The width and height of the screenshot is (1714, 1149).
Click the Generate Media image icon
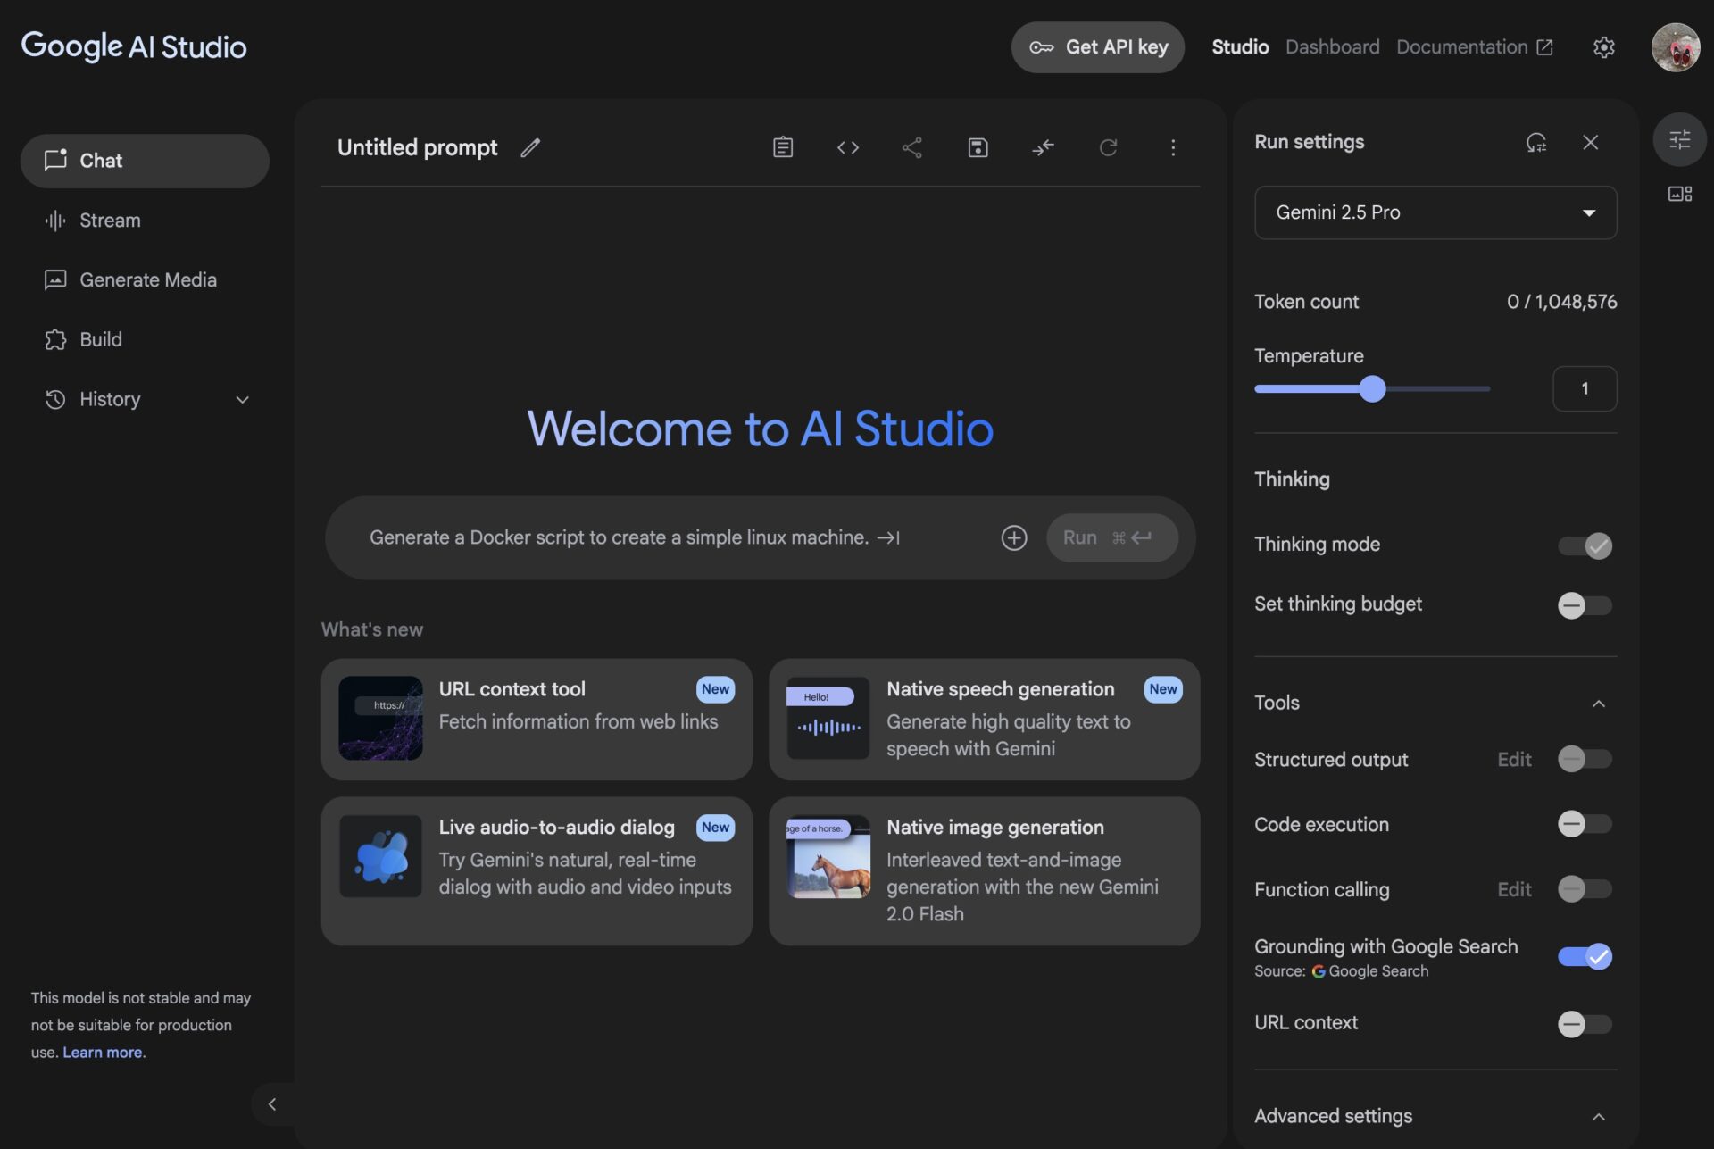(55, 279)
